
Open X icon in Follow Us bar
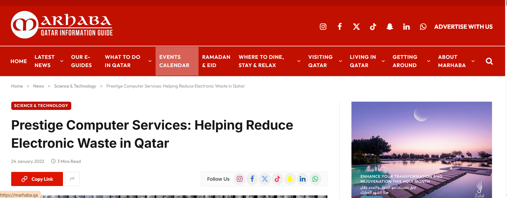tap(265, 179)
